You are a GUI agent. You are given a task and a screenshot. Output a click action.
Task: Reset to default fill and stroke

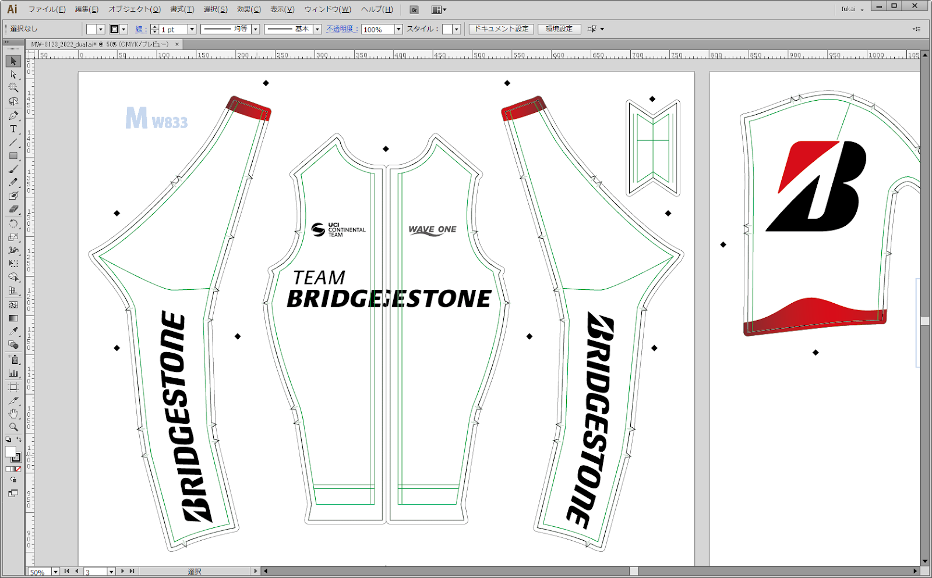[x=8, y=439]
